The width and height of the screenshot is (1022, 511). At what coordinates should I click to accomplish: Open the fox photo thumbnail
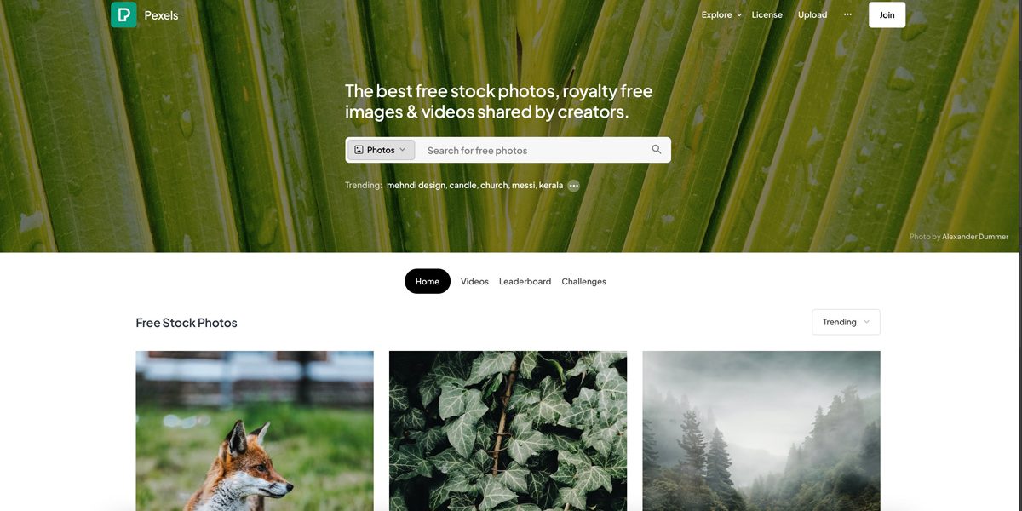pyautogui.click(x=255, y=431)
